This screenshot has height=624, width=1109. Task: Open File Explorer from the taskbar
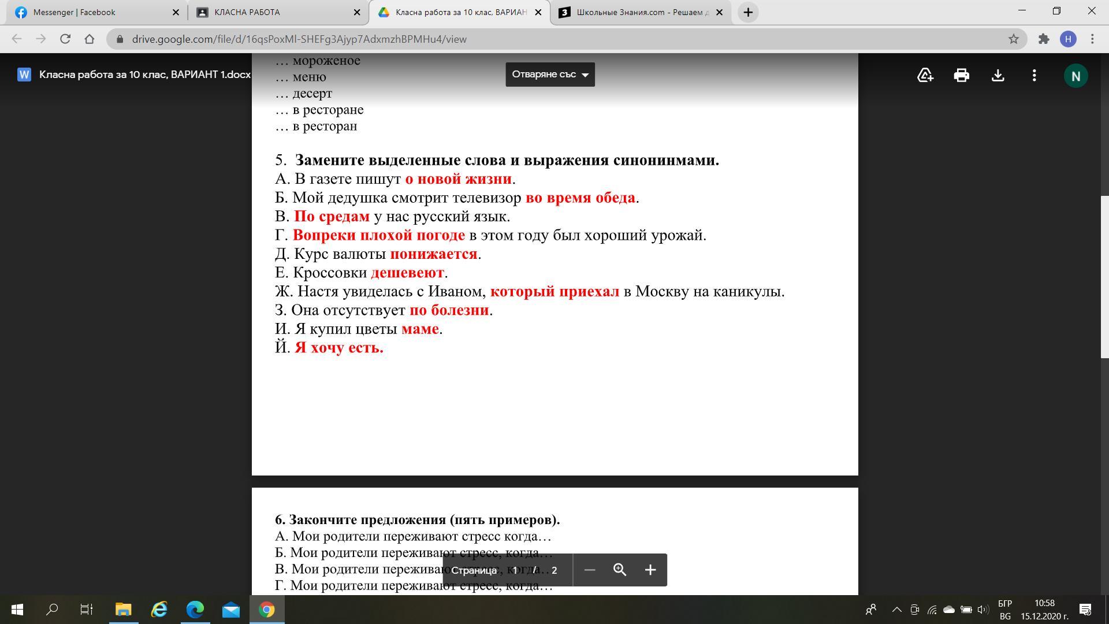[x=123, y=610]
